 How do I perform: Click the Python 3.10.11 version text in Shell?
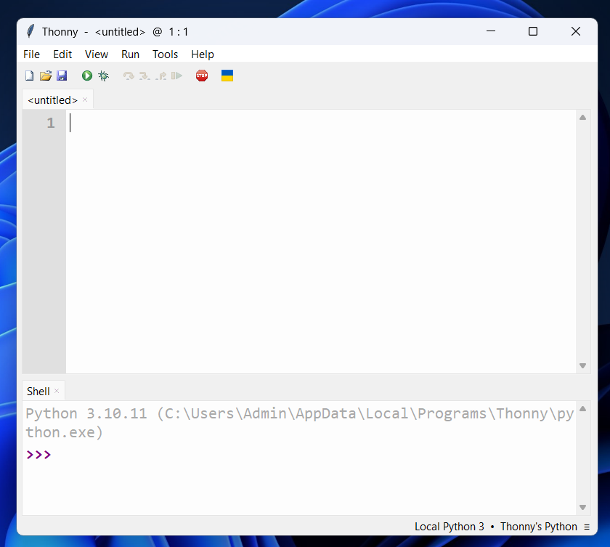pos(86,413)
